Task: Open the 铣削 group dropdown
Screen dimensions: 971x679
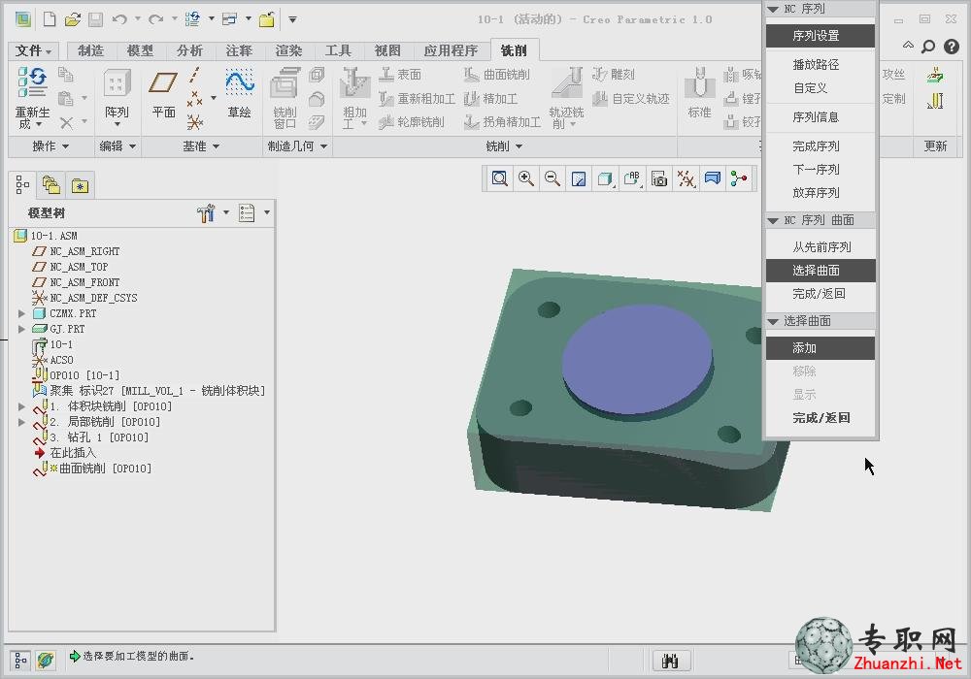Action: point(504,146)
